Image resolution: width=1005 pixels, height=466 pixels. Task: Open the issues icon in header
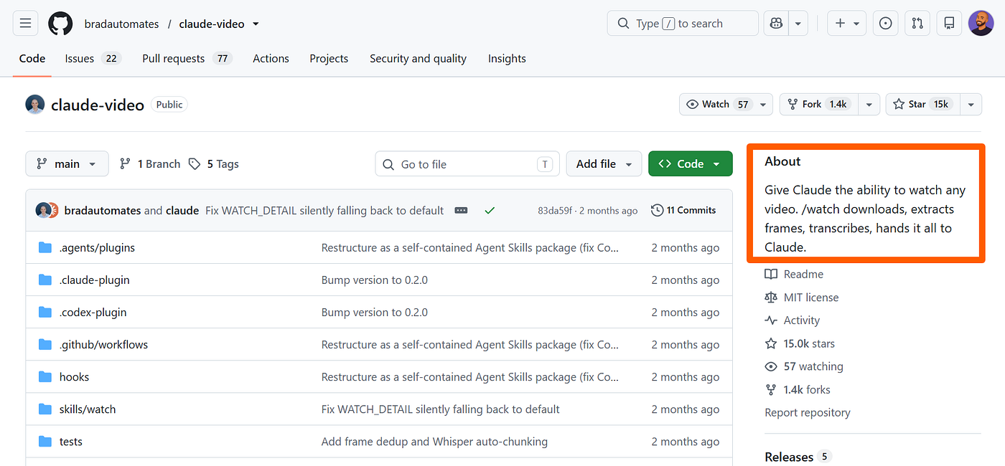(x=886, y=24)
